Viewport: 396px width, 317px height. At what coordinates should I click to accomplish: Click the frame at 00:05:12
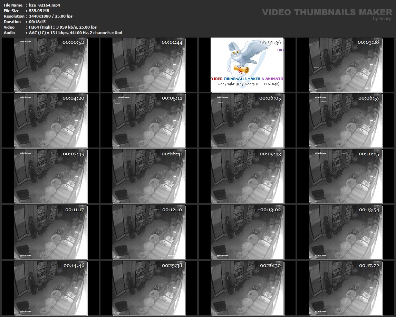pyautogui.click(x=149, y=121)
